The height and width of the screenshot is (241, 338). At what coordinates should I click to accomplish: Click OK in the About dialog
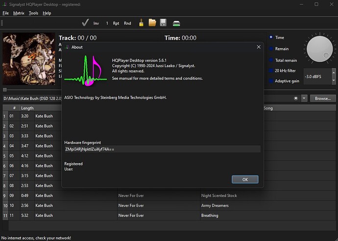(x=245, y=179)
